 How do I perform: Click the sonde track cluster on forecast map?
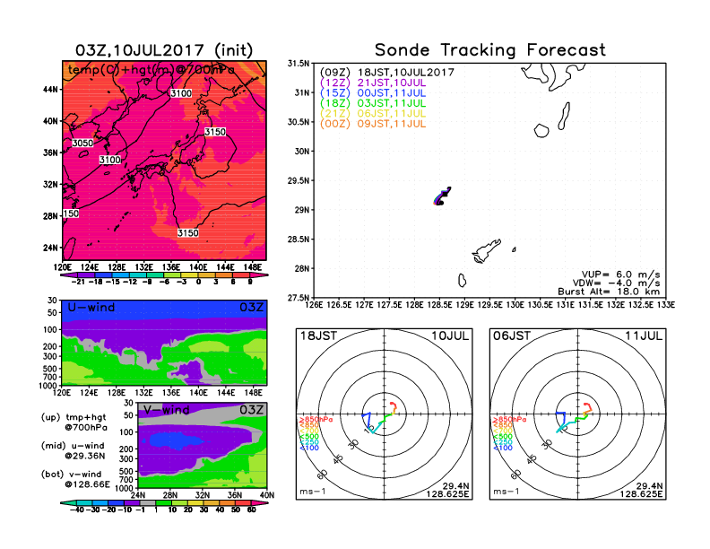442,196
